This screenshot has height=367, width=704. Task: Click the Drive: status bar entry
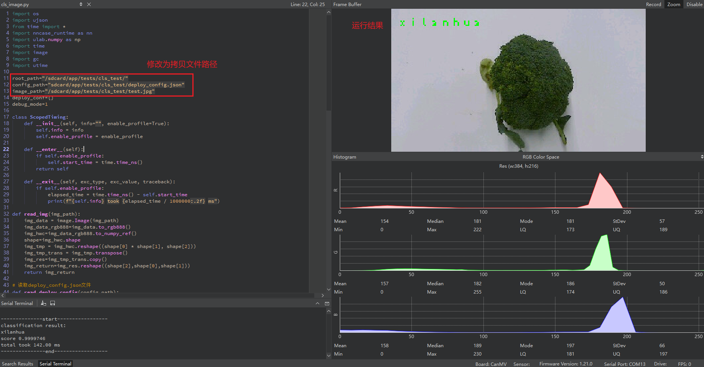(660, 364)
